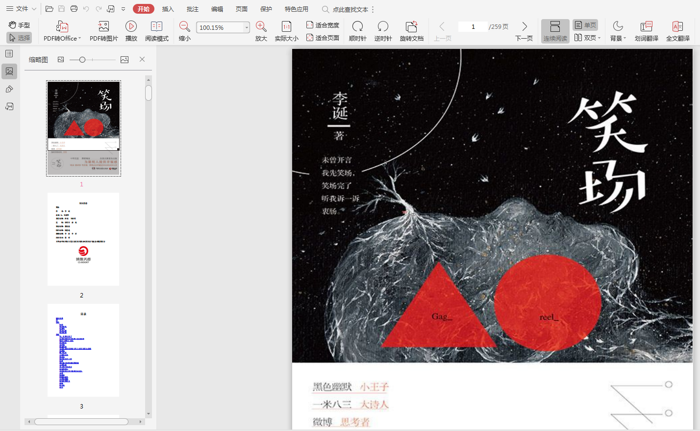Enable 阅读模式 reading mode
This screenshot has width=700, height=431.
(157, 32)
